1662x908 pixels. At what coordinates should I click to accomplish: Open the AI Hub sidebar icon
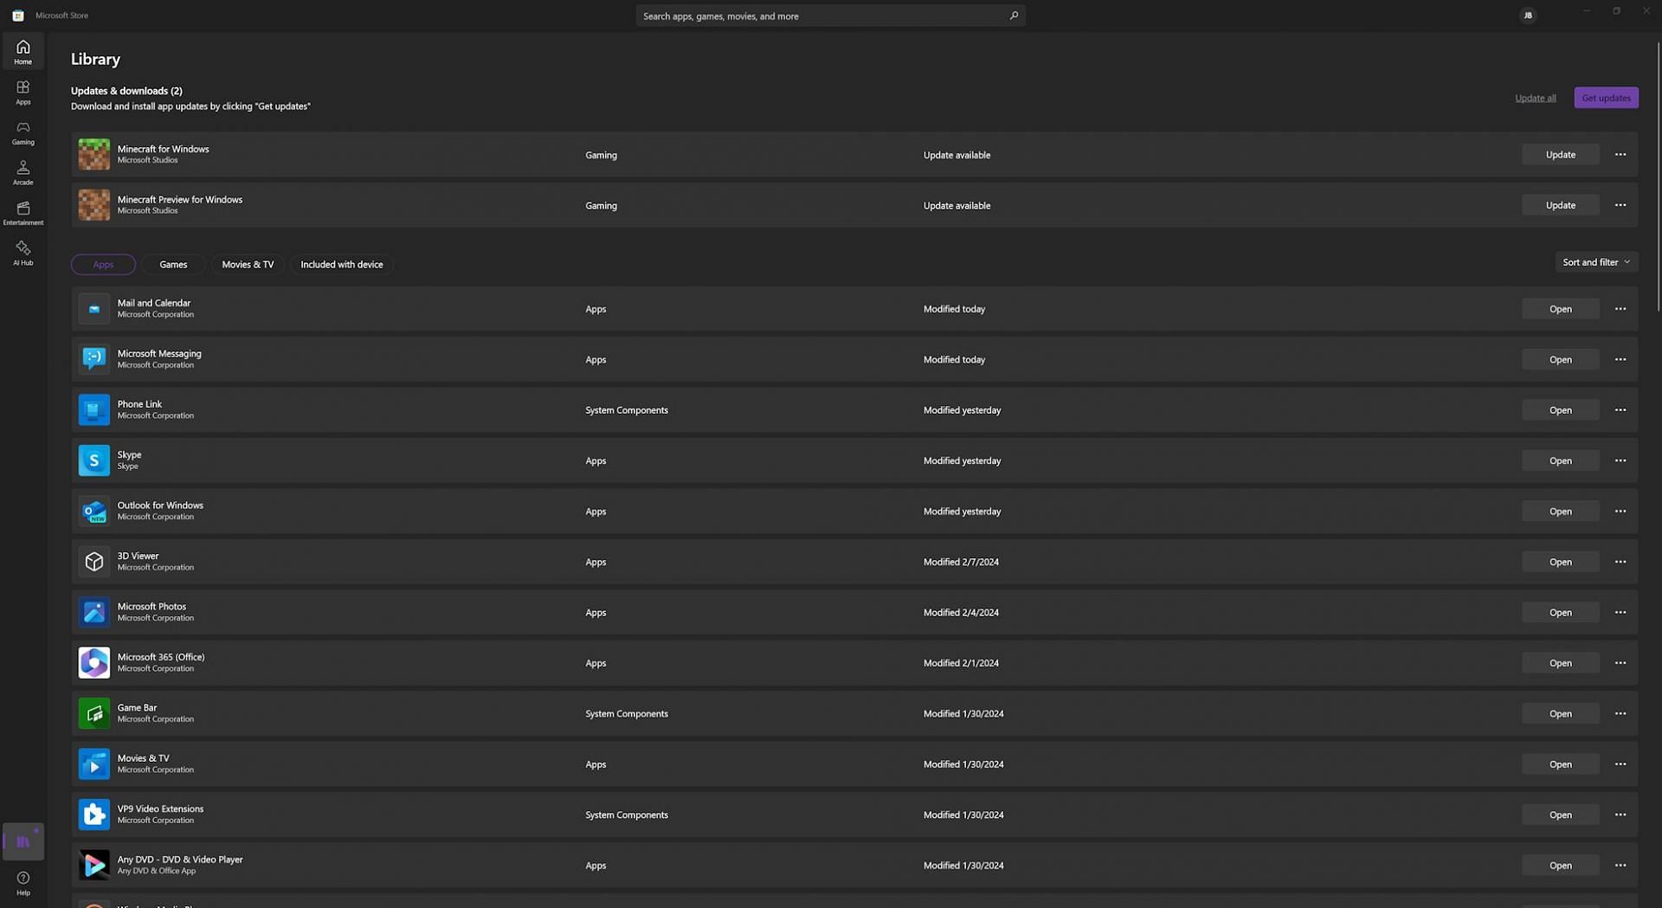coord(23,253)
